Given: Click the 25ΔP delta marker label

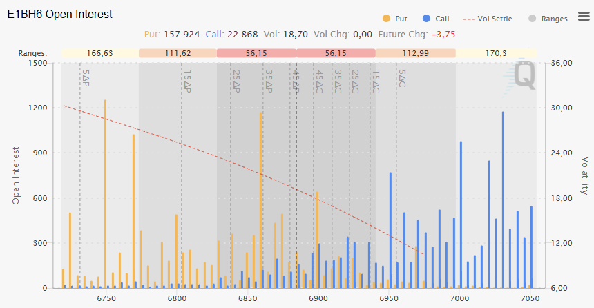Looking at the screenshot, I should [236, 81].
